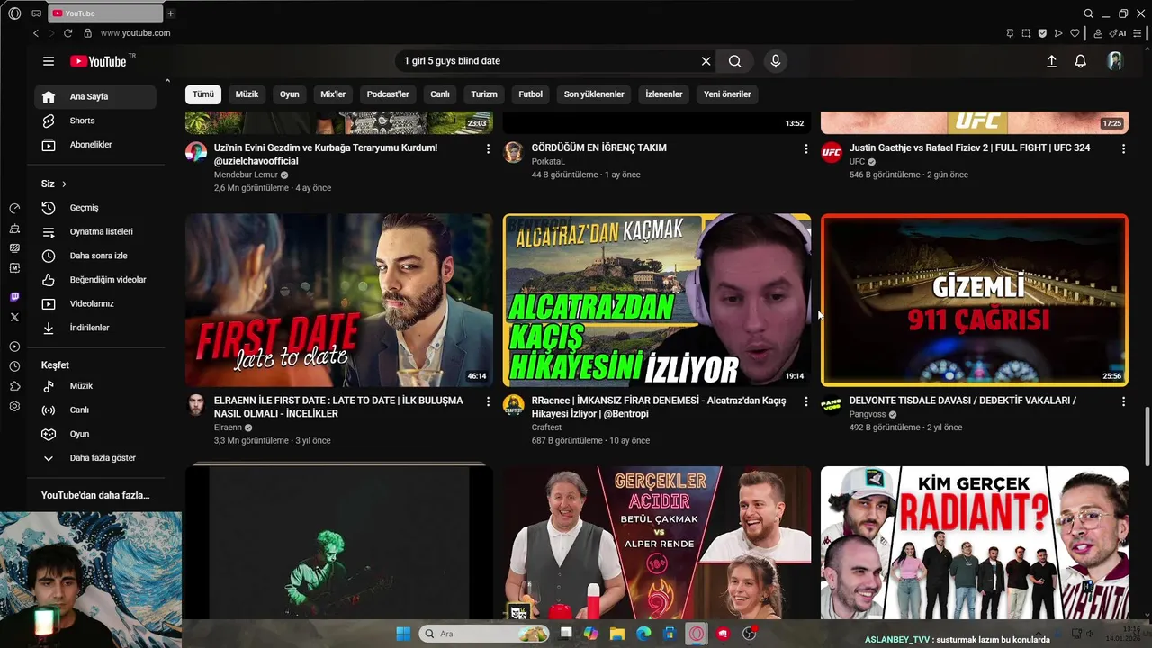Screen dimensions: 1152x648
Task: Open the Windows Start button
Action: (403, 634)
